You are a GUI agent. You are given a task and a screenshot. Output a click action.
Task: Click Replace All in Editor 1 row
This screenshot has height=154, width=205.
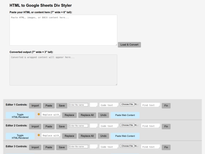pyautogui.click(x=87, y=115)
